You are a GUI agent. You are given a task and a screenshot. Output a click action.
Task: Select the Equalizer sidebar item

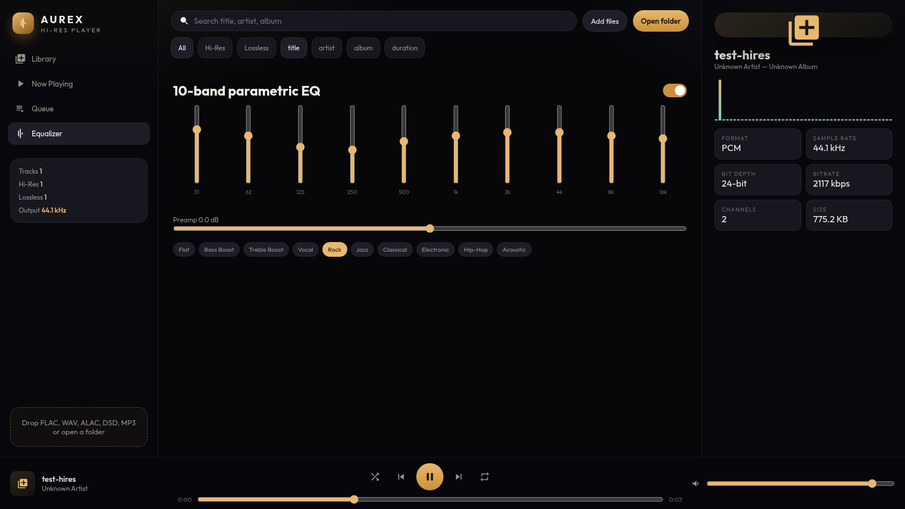79,133
